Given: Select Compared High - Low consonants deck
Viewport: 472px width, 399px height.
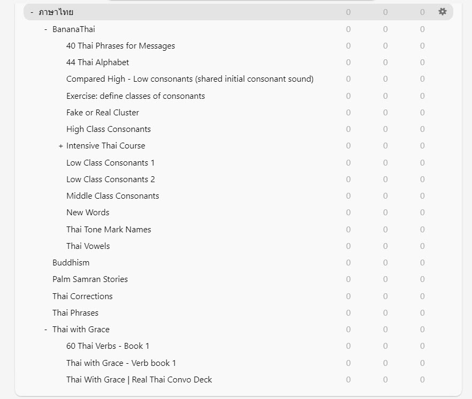Looking at the screenshot, I should pyautogui.click(x=189, y=79).
